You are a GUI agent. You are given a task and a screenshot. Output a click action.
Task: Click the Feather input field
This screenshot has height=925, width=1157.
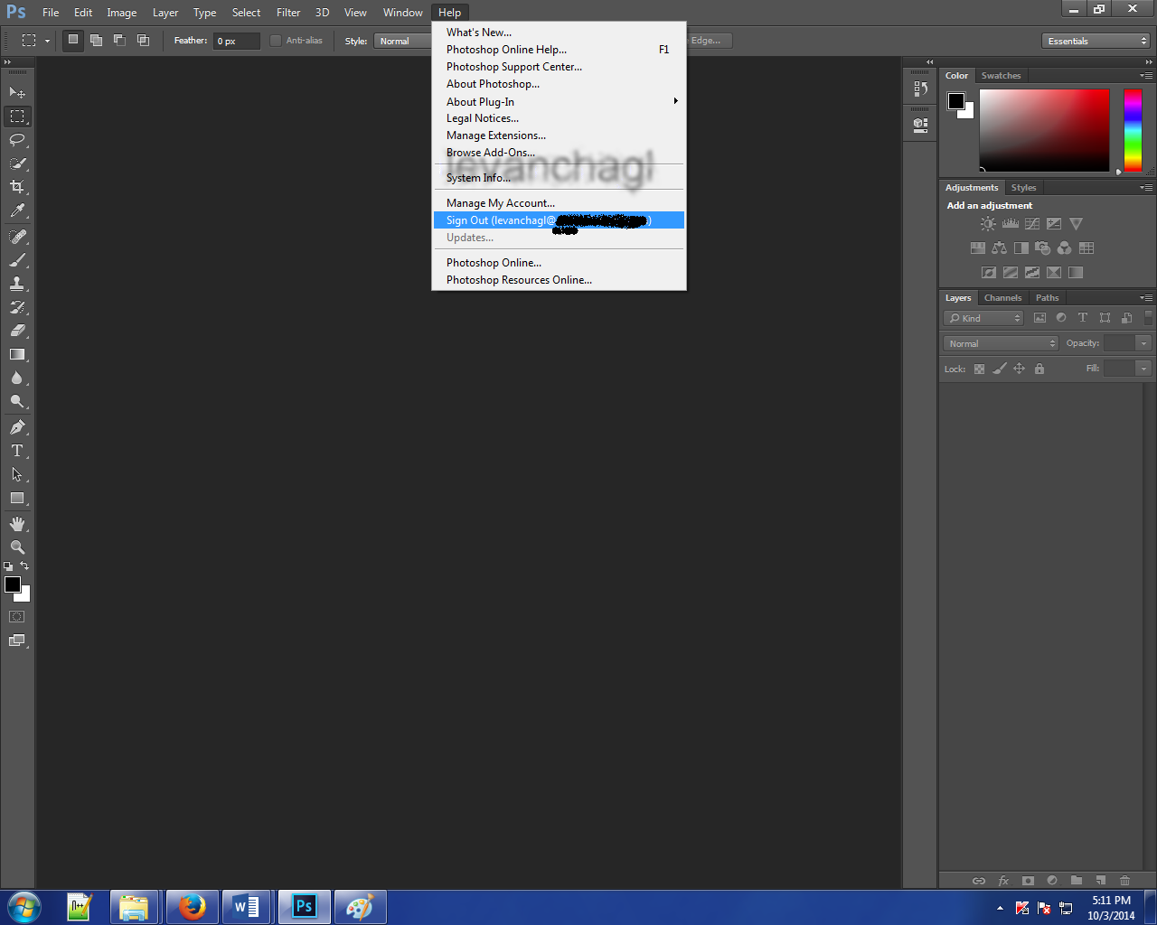236,41
